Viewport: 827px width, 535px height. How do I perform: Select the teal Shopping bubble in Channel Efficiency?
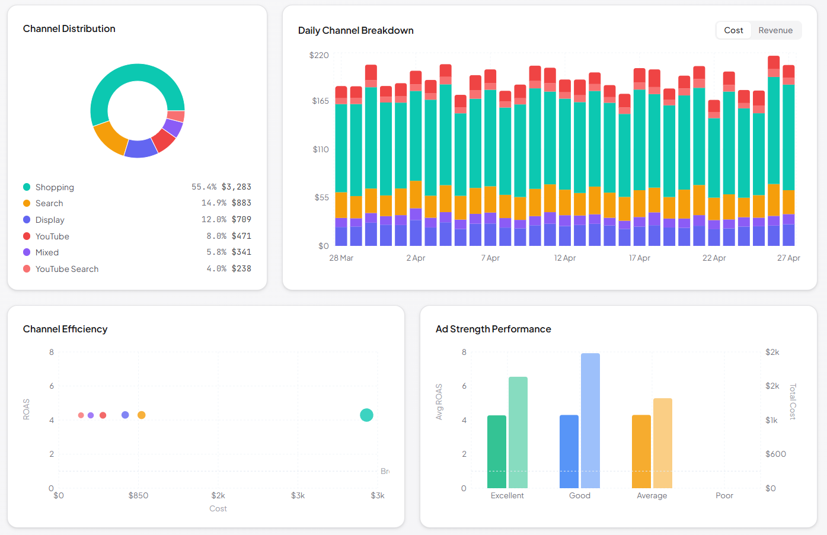(366, 415)
